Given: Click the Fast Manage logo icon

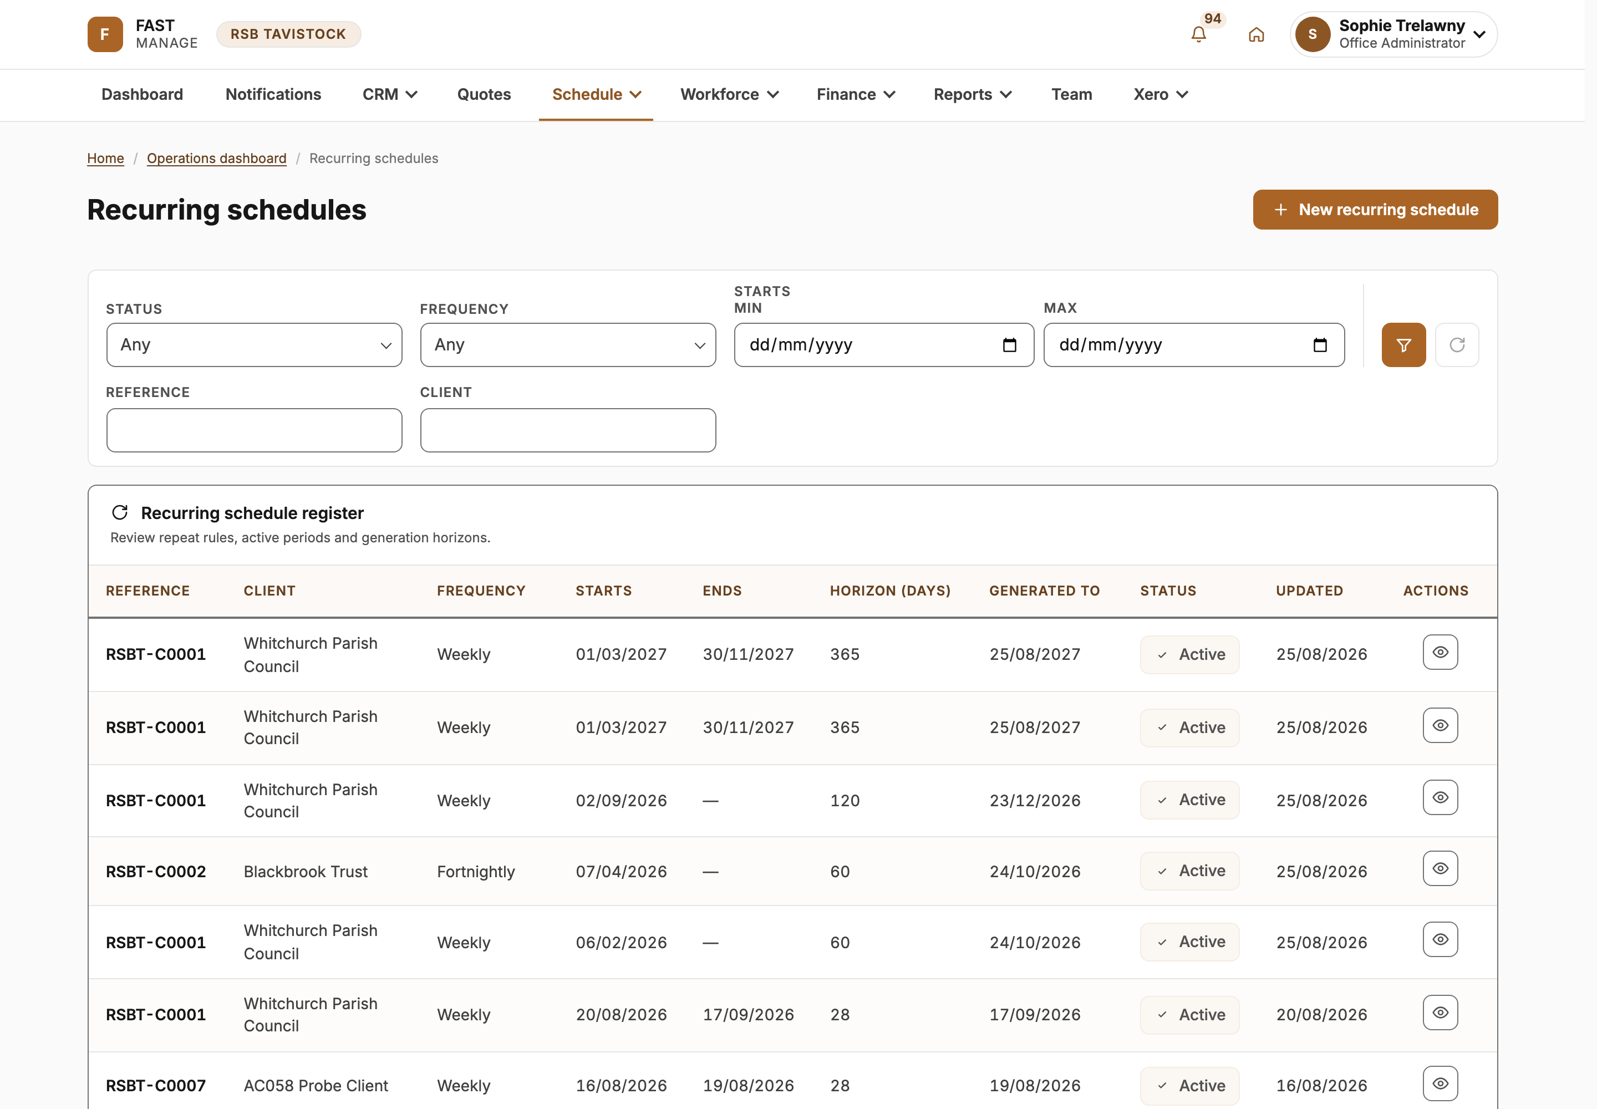Looking at the screenshot, I should pyautogui.click(x=105, y=34).
